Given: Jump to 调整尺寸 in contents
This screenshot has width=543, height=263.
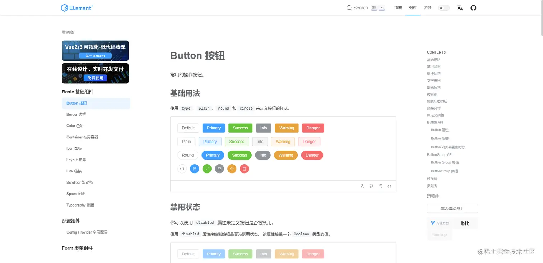Looking at the screenshot, I should (433, 108).
